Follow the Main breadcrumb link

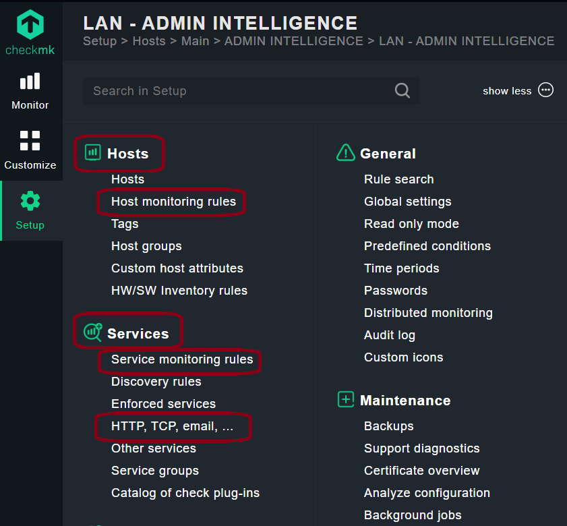tap(196, 41)
